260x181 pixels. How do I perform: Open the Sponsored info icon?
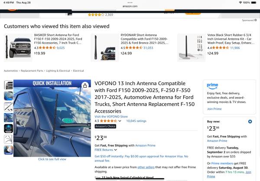pyautogui.click(x=256, y=20)
